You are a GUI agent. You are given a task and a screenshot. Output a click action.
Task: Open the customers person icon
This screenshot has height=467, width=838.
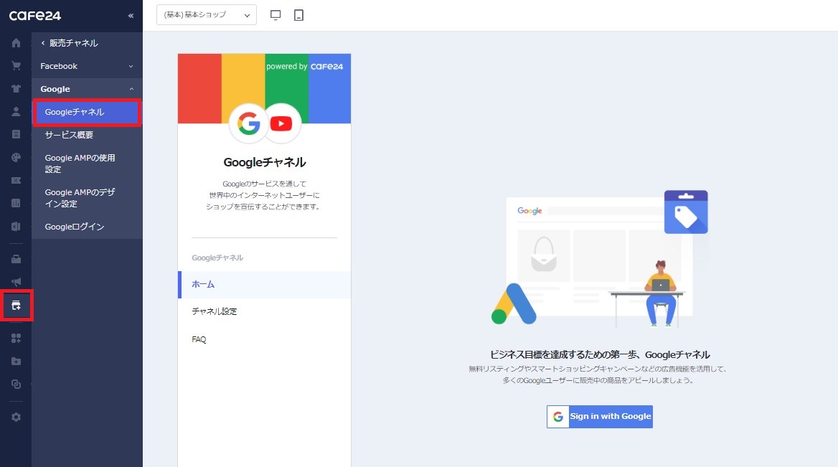coord(16,112)
